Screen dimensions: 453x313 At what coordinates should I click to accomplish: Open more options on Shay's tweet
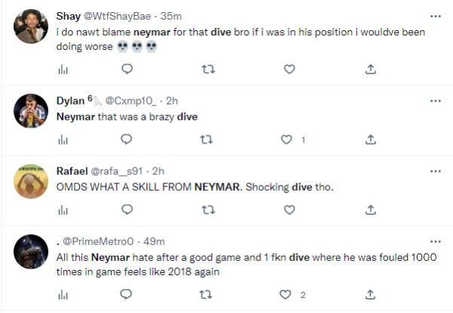[x=435, y=16]
